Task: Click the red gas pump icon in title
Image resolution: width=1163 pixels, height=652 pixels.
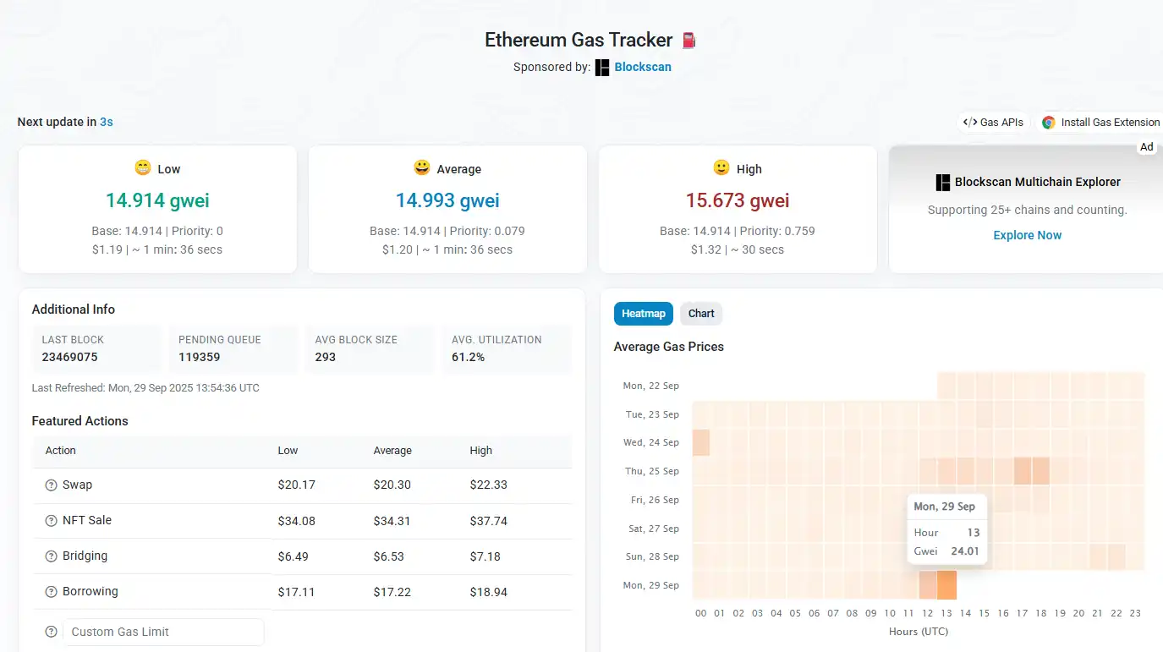Action: (688, 41)
